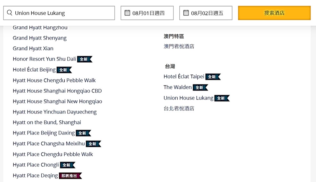Click the 全新 badge next to Hyatt Place Chongli
316x182 pixels.
67,165
